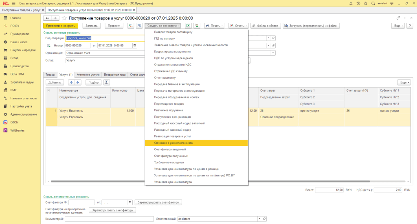Image resolution: width=417 pixels, height=224 pixels.
Task: Click structure of subordination icon
Action: [139, 26]
